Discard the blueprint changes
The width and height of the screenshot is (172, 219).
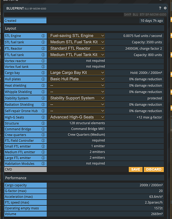[x=154, y=170]
